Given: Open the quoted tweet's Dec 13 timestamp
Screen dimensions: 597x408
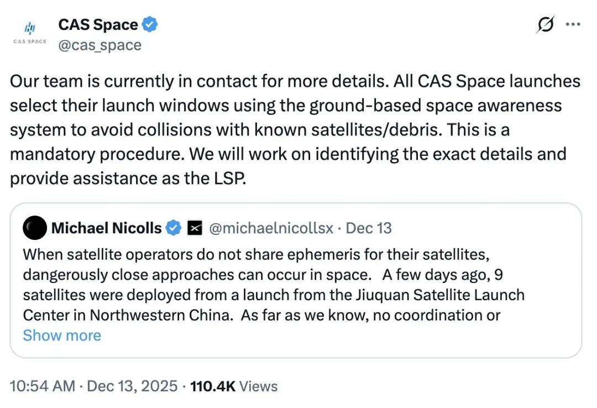Looking at the screenshot, I should tap(369, 227).
